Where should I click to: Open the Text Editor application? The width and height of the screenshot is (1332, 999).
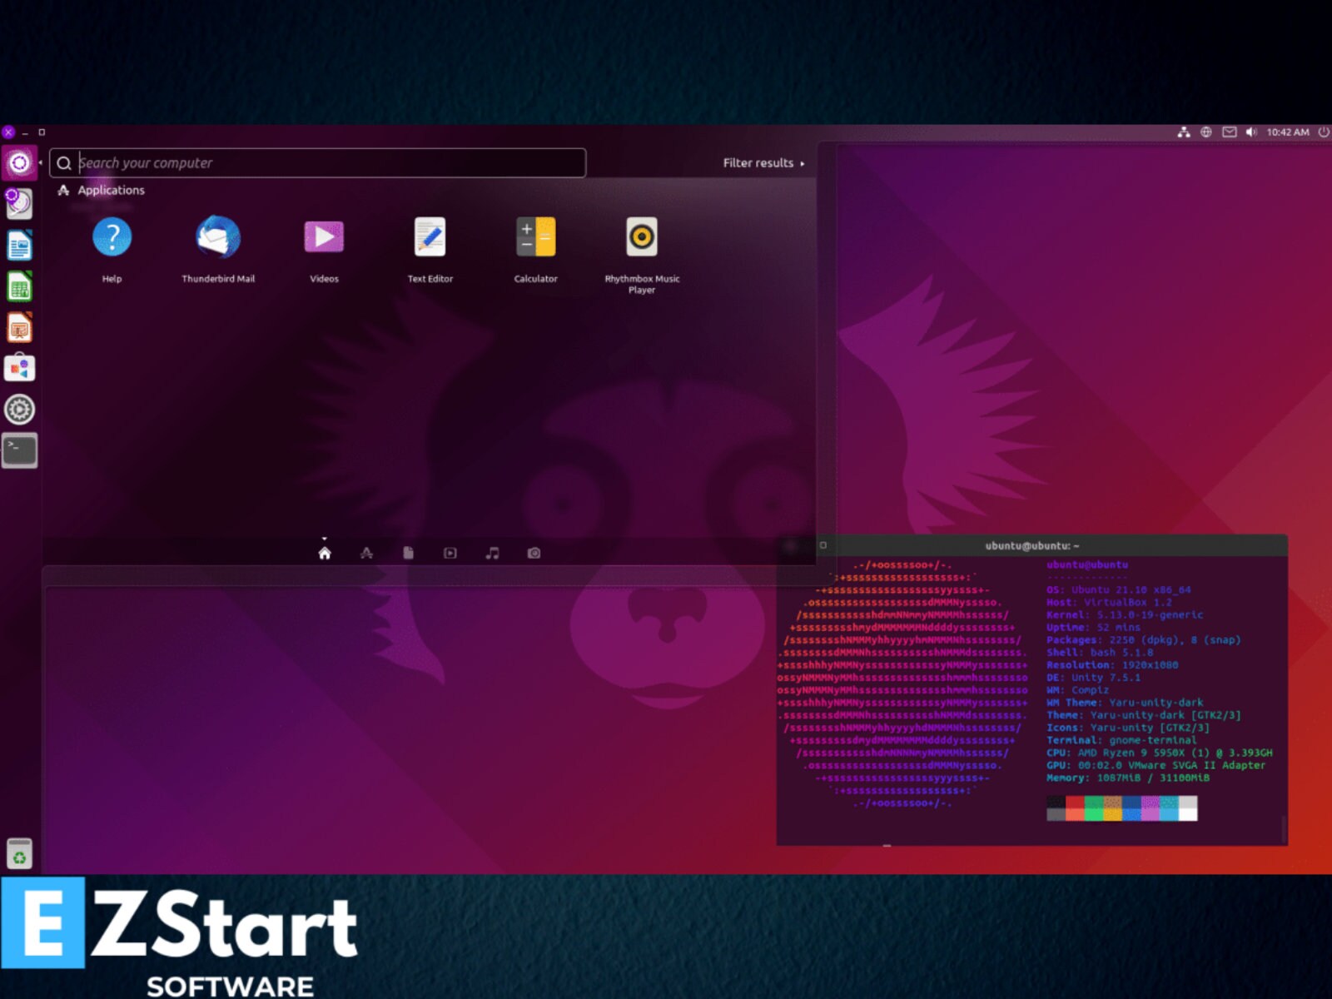pos(430,237)
